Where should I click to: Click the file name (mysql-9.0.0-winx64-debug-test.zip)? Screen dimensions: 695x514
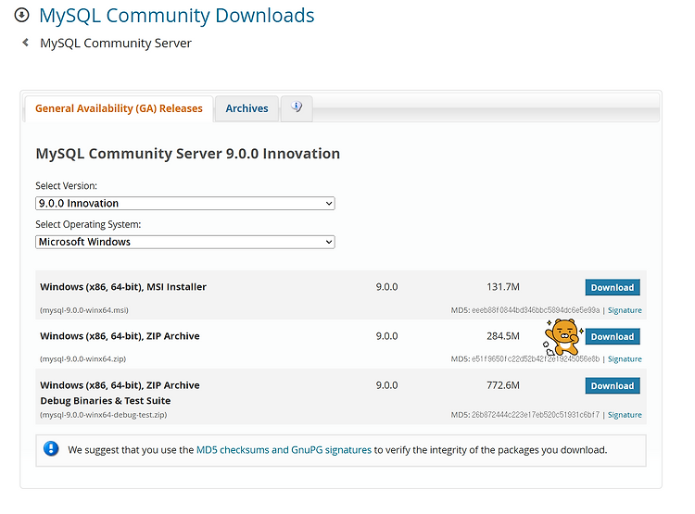103,415
